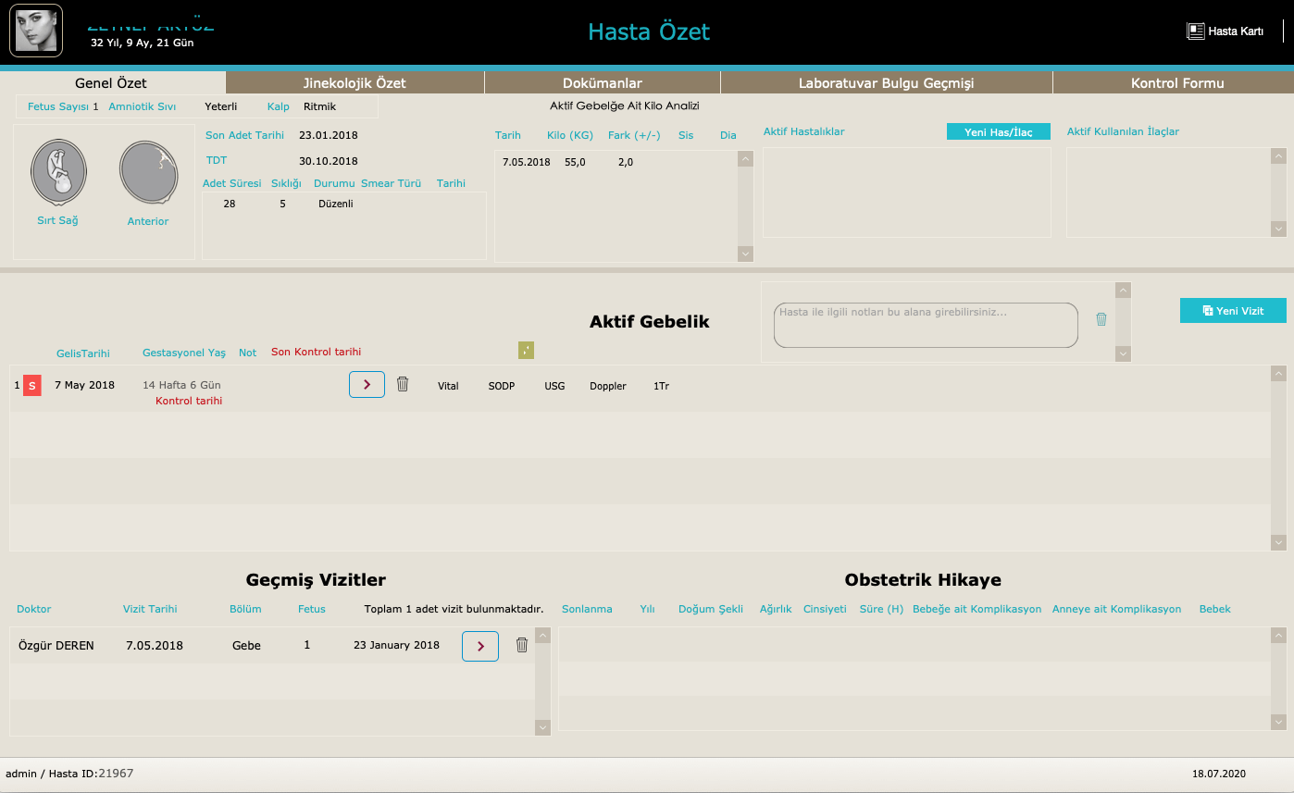This screenshot has height=793, width=1294.
Task: Open the Hasta Kartı card icon
Action: pyautogui.click(x=1195, y=31)
